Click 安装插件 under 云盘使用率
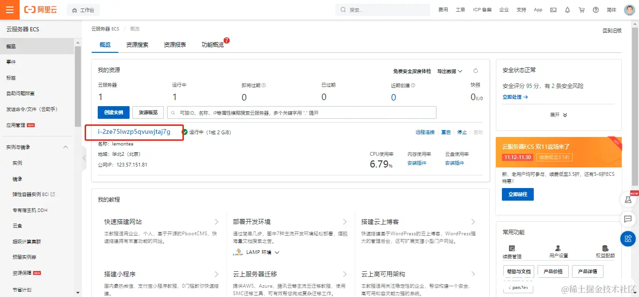This screenshot has width=639, height=297. click(455, 163)
